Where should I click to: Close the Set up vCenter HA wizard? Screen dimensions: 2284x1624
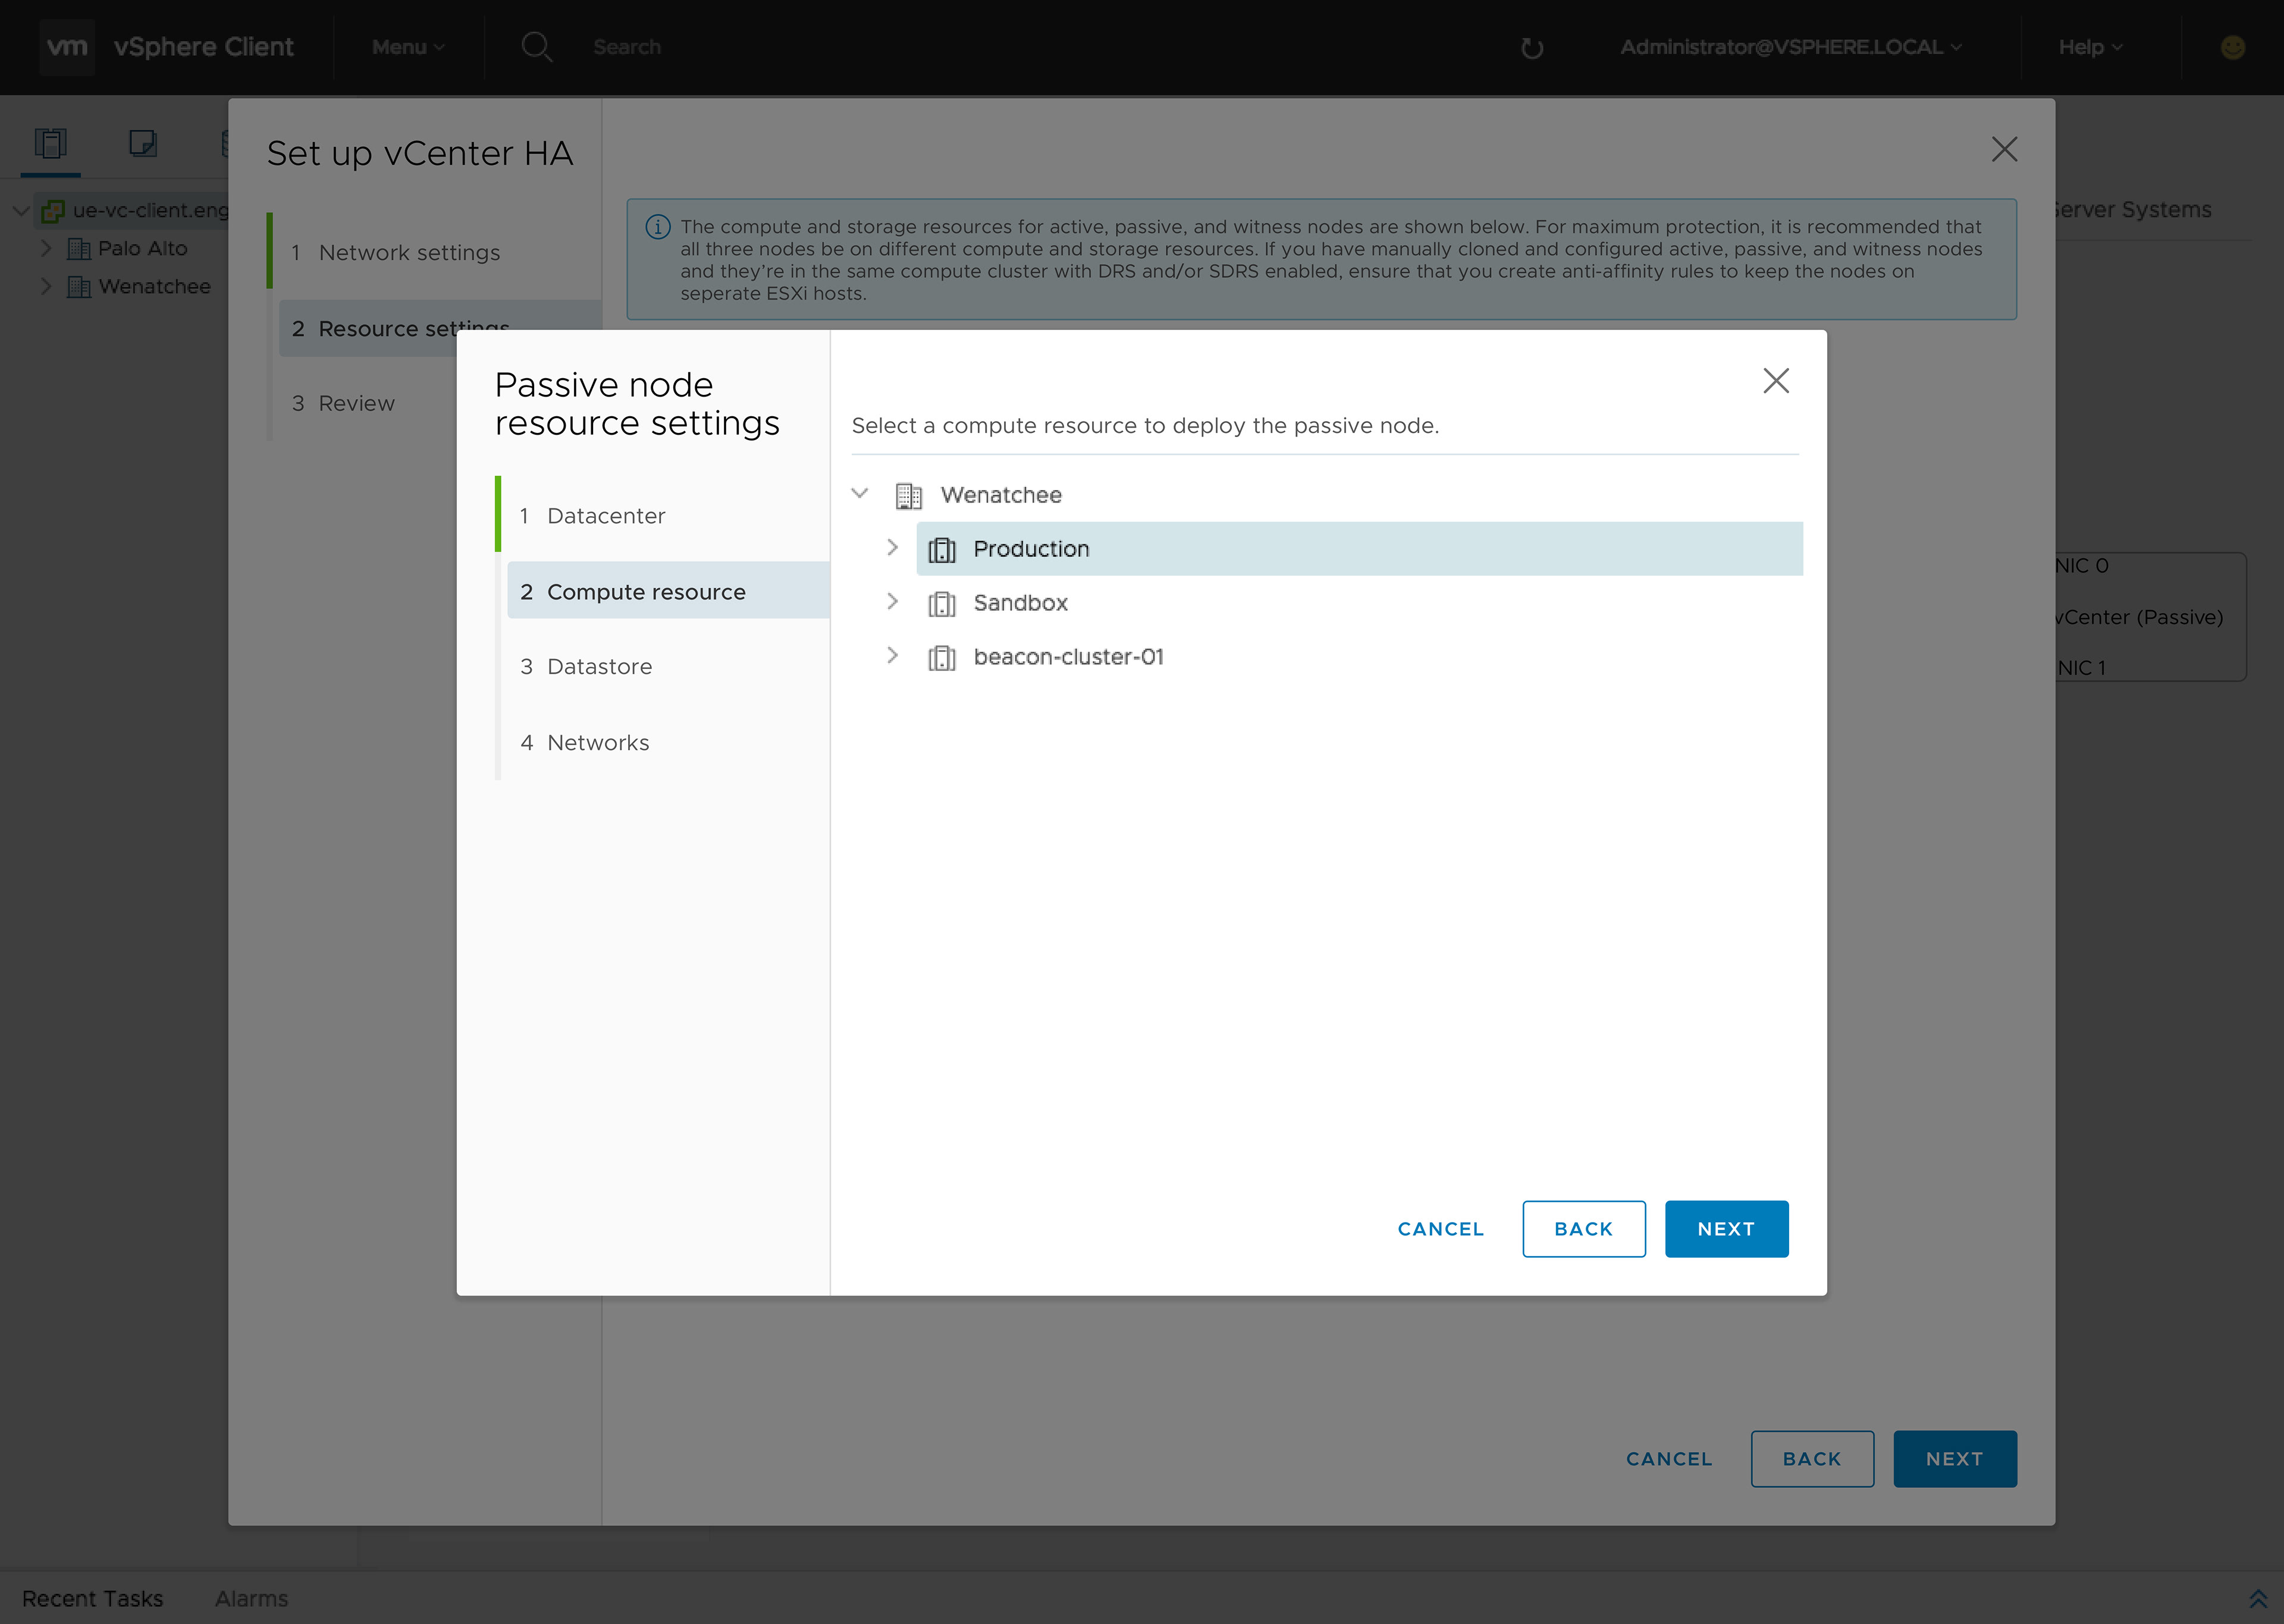2004,149
